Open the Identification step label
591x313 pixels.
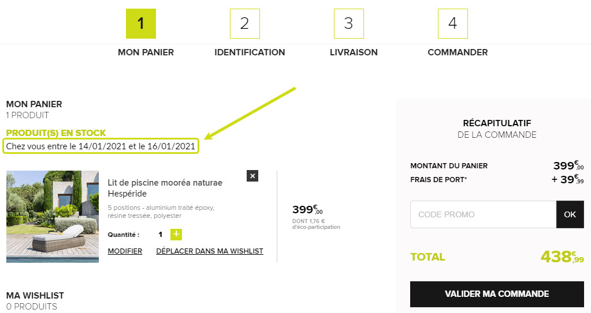point(250,52)
